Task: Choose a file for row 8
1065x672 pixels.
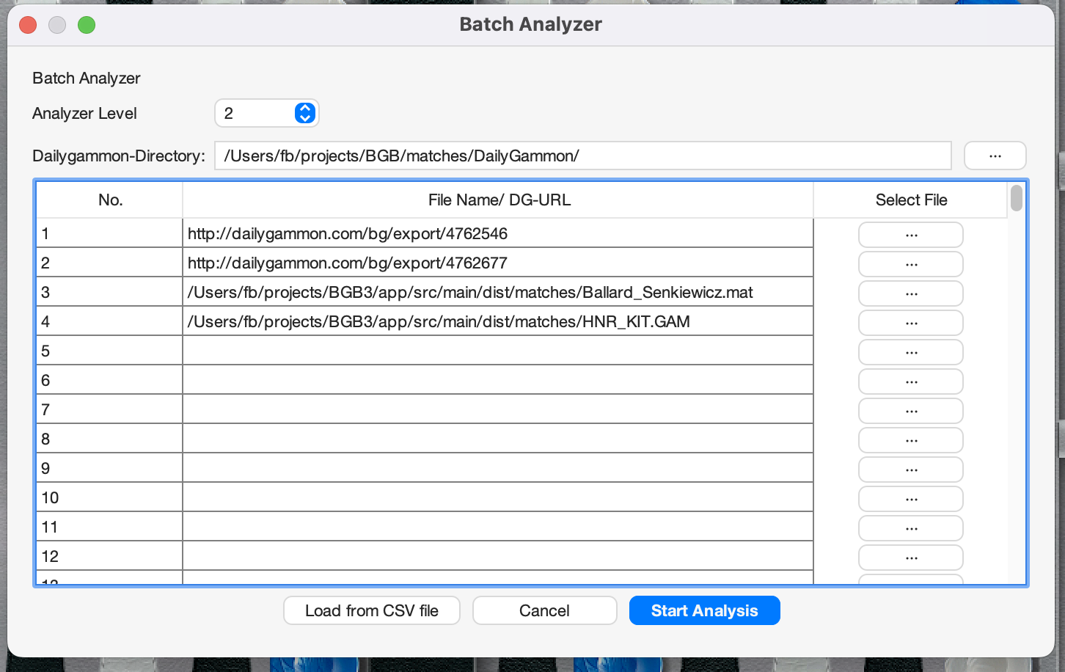Action: pos(910,440)
